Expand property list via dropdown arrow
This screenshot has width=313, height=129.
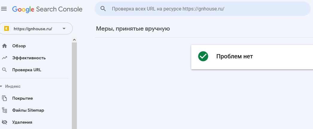[x=64, y=28]
